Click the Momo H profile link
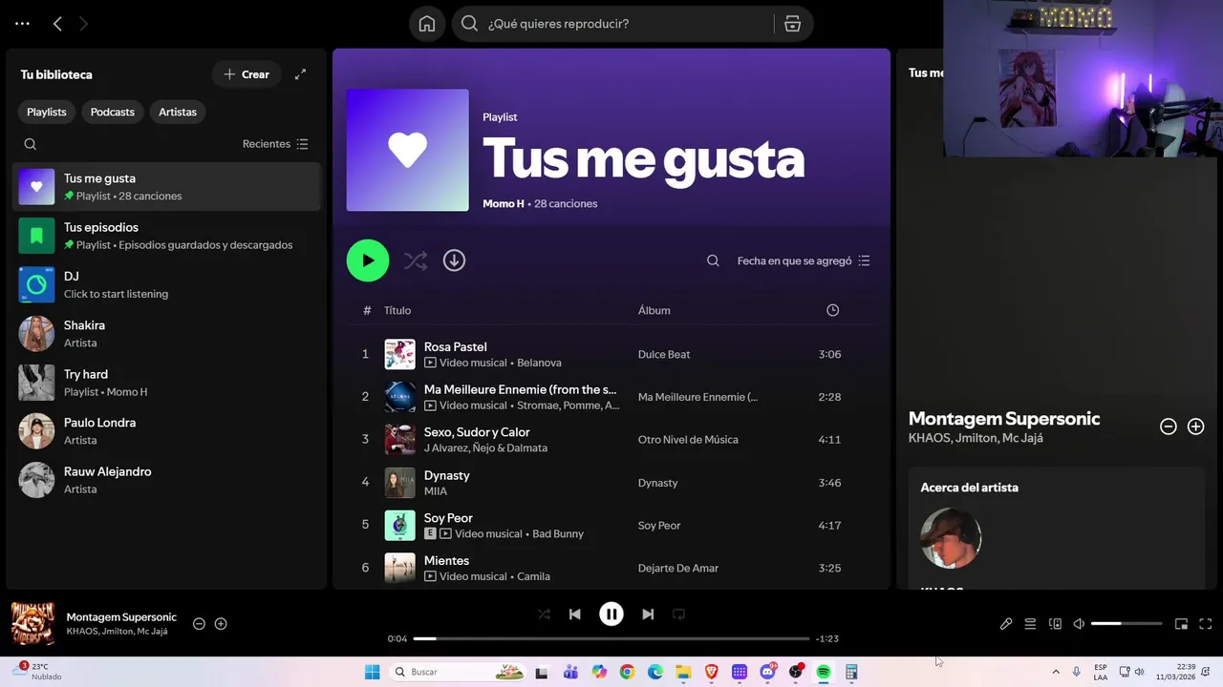This screenshot has width=1223, height=687. tap(504, 203)
